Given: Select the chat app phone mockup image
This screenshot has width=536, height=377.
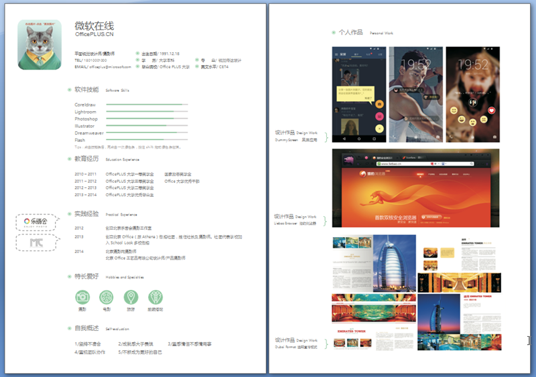Looking at the screenshot, I should point(359,94).
